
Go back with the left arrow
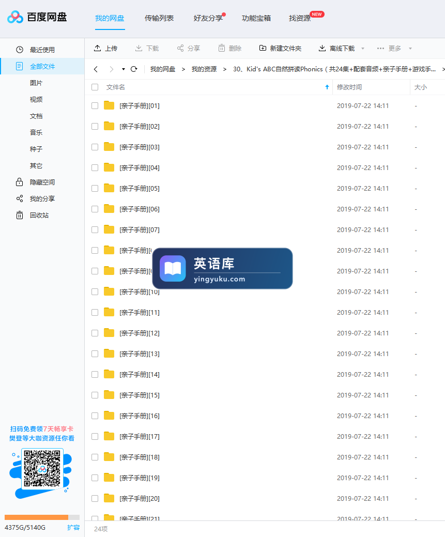pos(96,69)
